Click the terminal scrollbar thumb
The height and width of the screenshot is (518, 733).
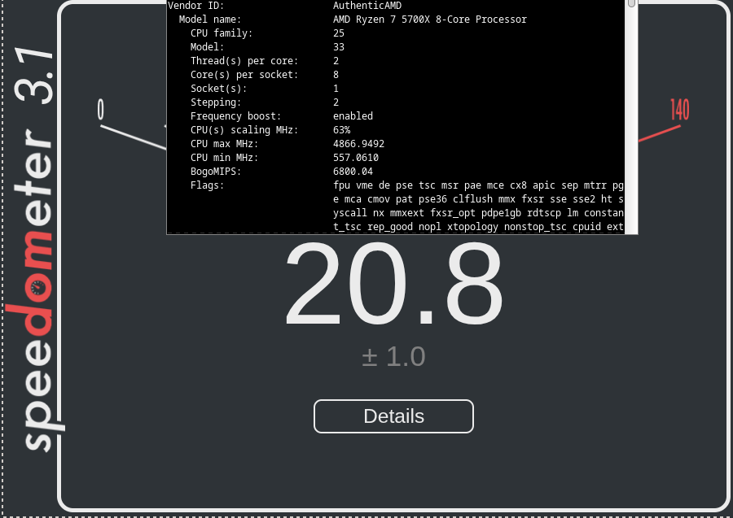click(631, 3)
